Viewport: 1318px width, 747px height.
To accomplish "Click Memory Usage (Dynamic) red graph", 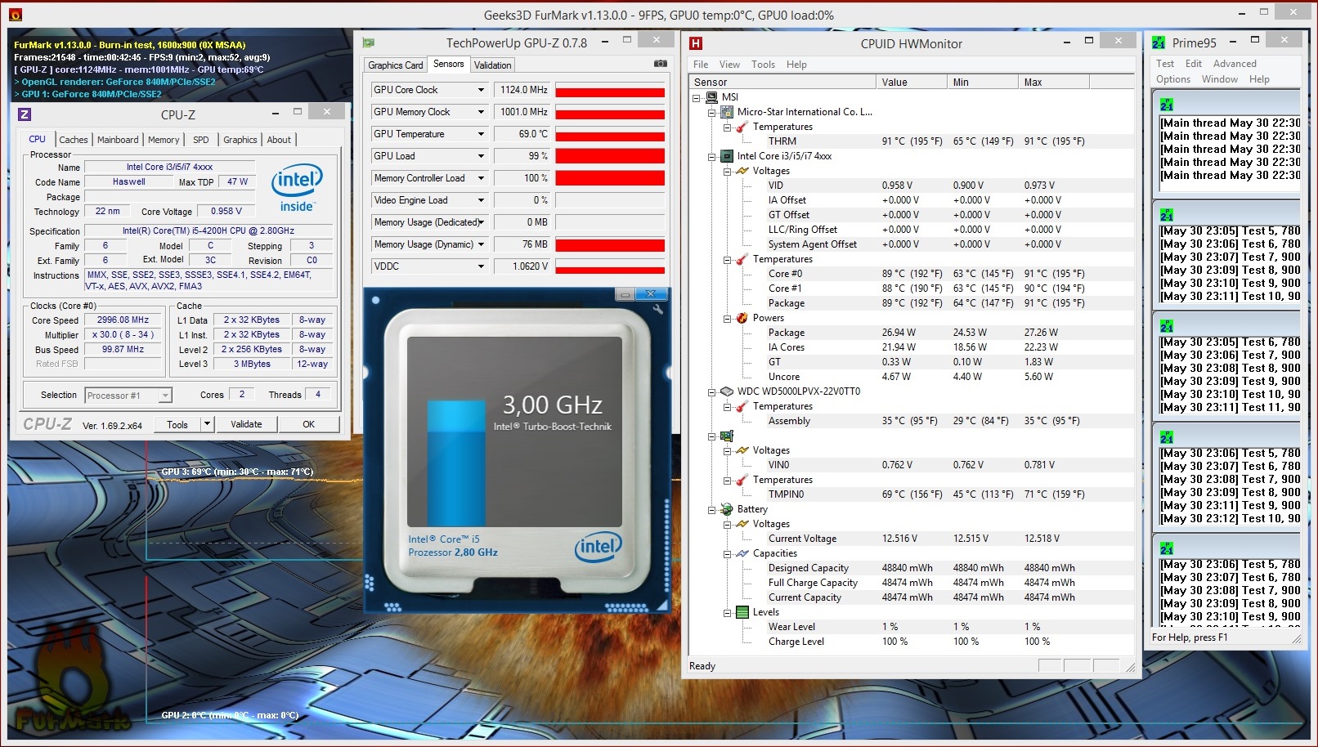I will click(x=610, y=244).
